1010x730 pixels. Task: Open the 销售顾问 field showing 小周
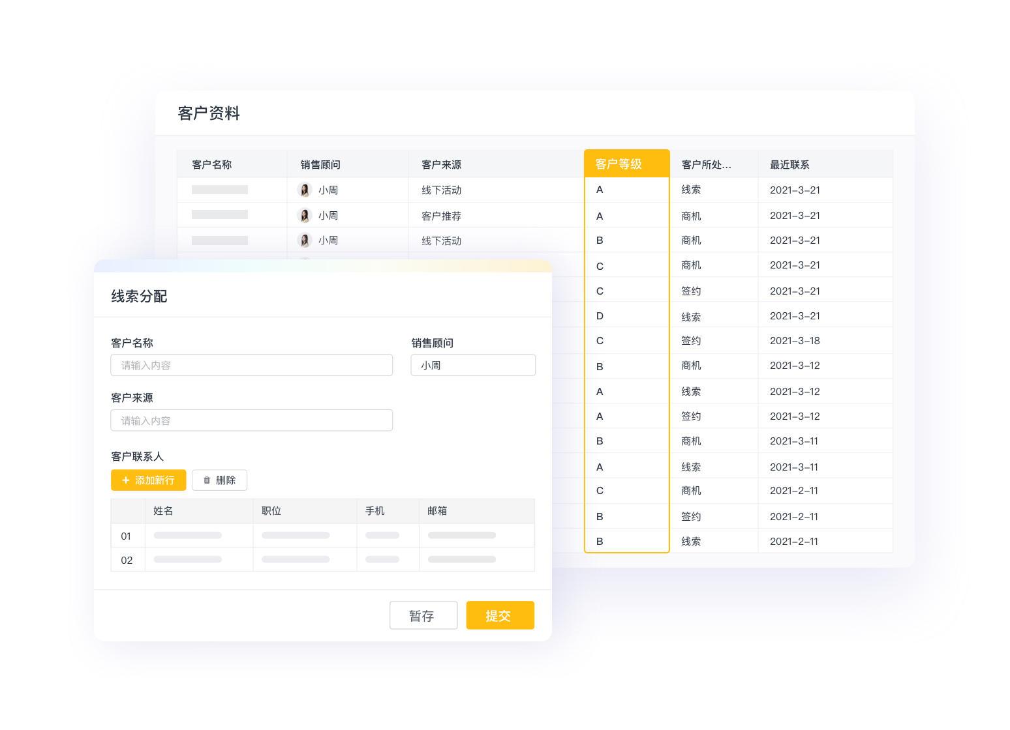click(x=473, y=365)
